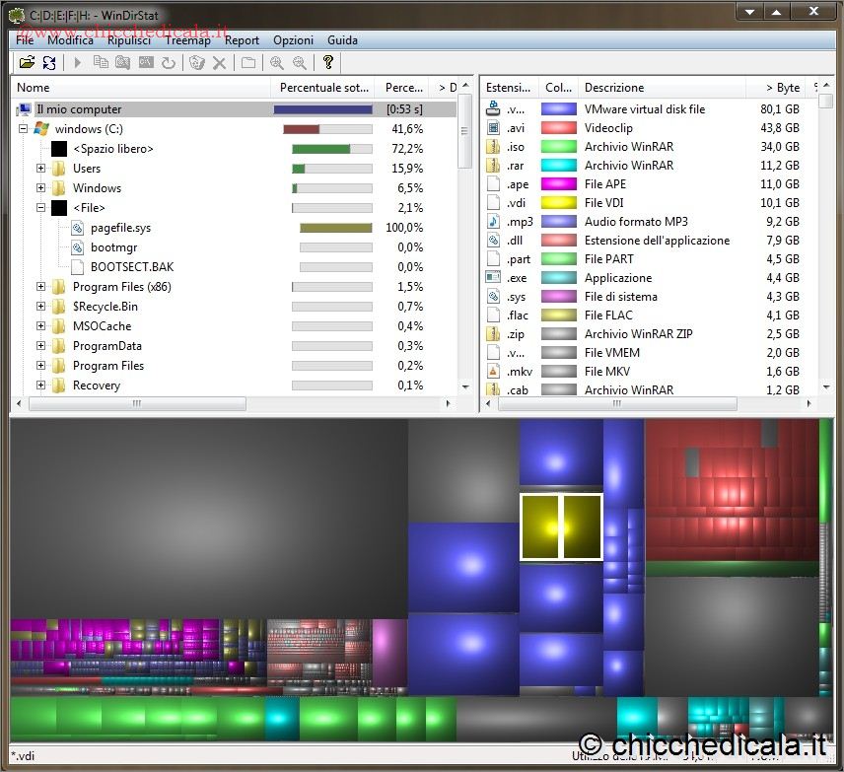Click the red .avi color swatch

[x=559, y=128]
